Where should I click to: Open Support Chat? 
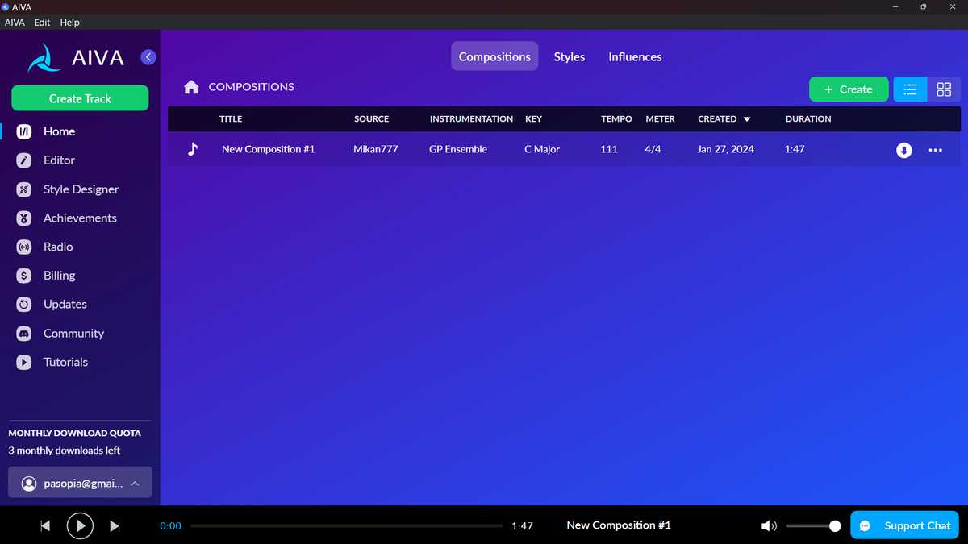pyautogui.click(x=904, y=525)
